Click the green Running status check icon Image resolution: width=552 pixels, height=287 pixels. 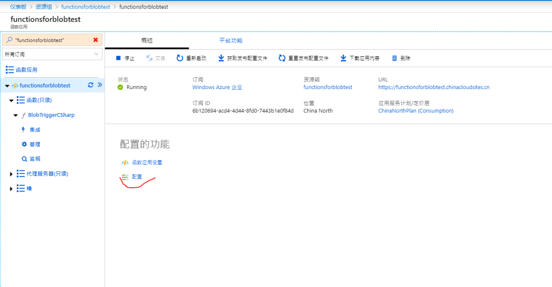[121, 87]
